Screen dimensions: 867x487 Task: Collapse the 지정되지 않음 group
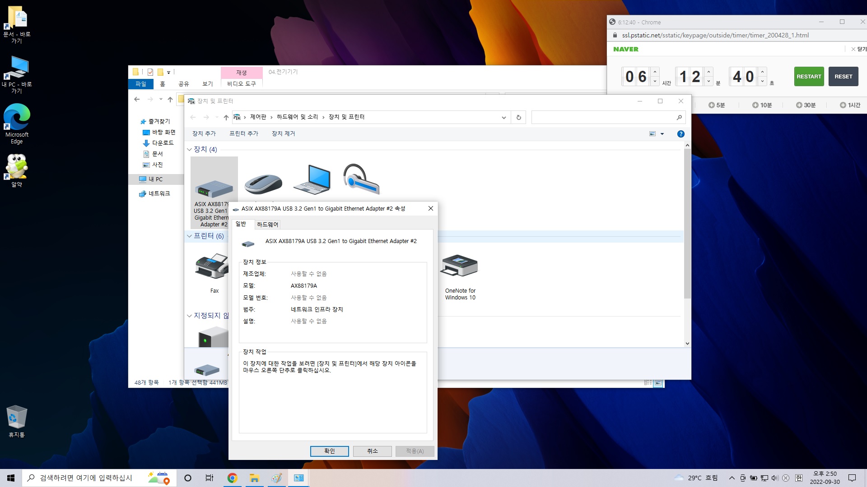[x=189, y=316]
